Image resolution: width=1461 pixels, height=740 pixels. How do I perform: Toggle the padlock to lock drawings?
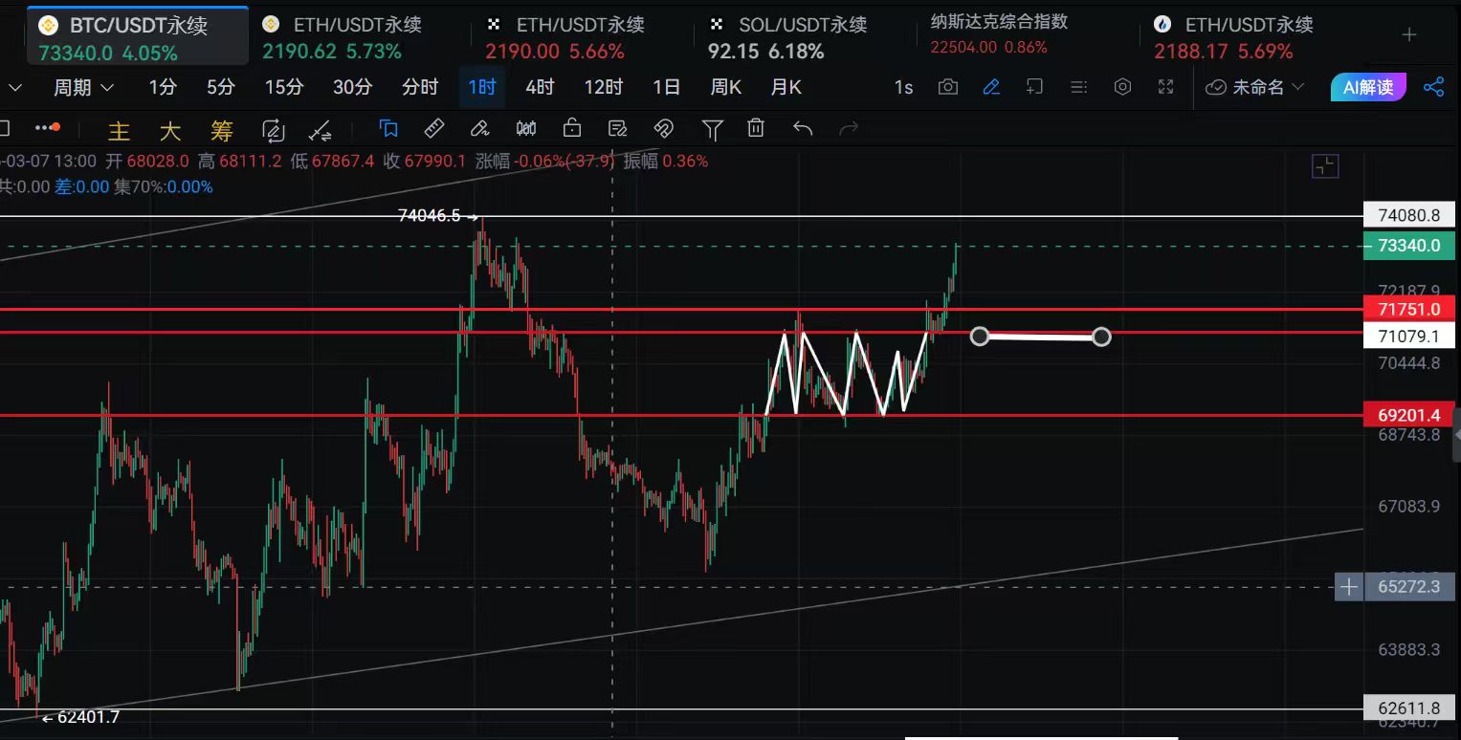pos(572,128)
